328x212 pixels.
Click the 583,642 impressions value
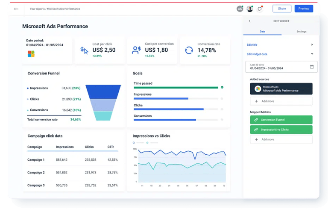coord(61,160)
